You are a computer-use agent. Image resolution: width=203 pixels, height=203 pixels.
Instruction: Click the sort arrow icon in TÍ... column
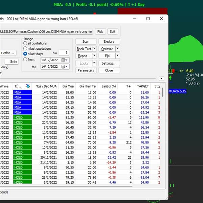28,86
